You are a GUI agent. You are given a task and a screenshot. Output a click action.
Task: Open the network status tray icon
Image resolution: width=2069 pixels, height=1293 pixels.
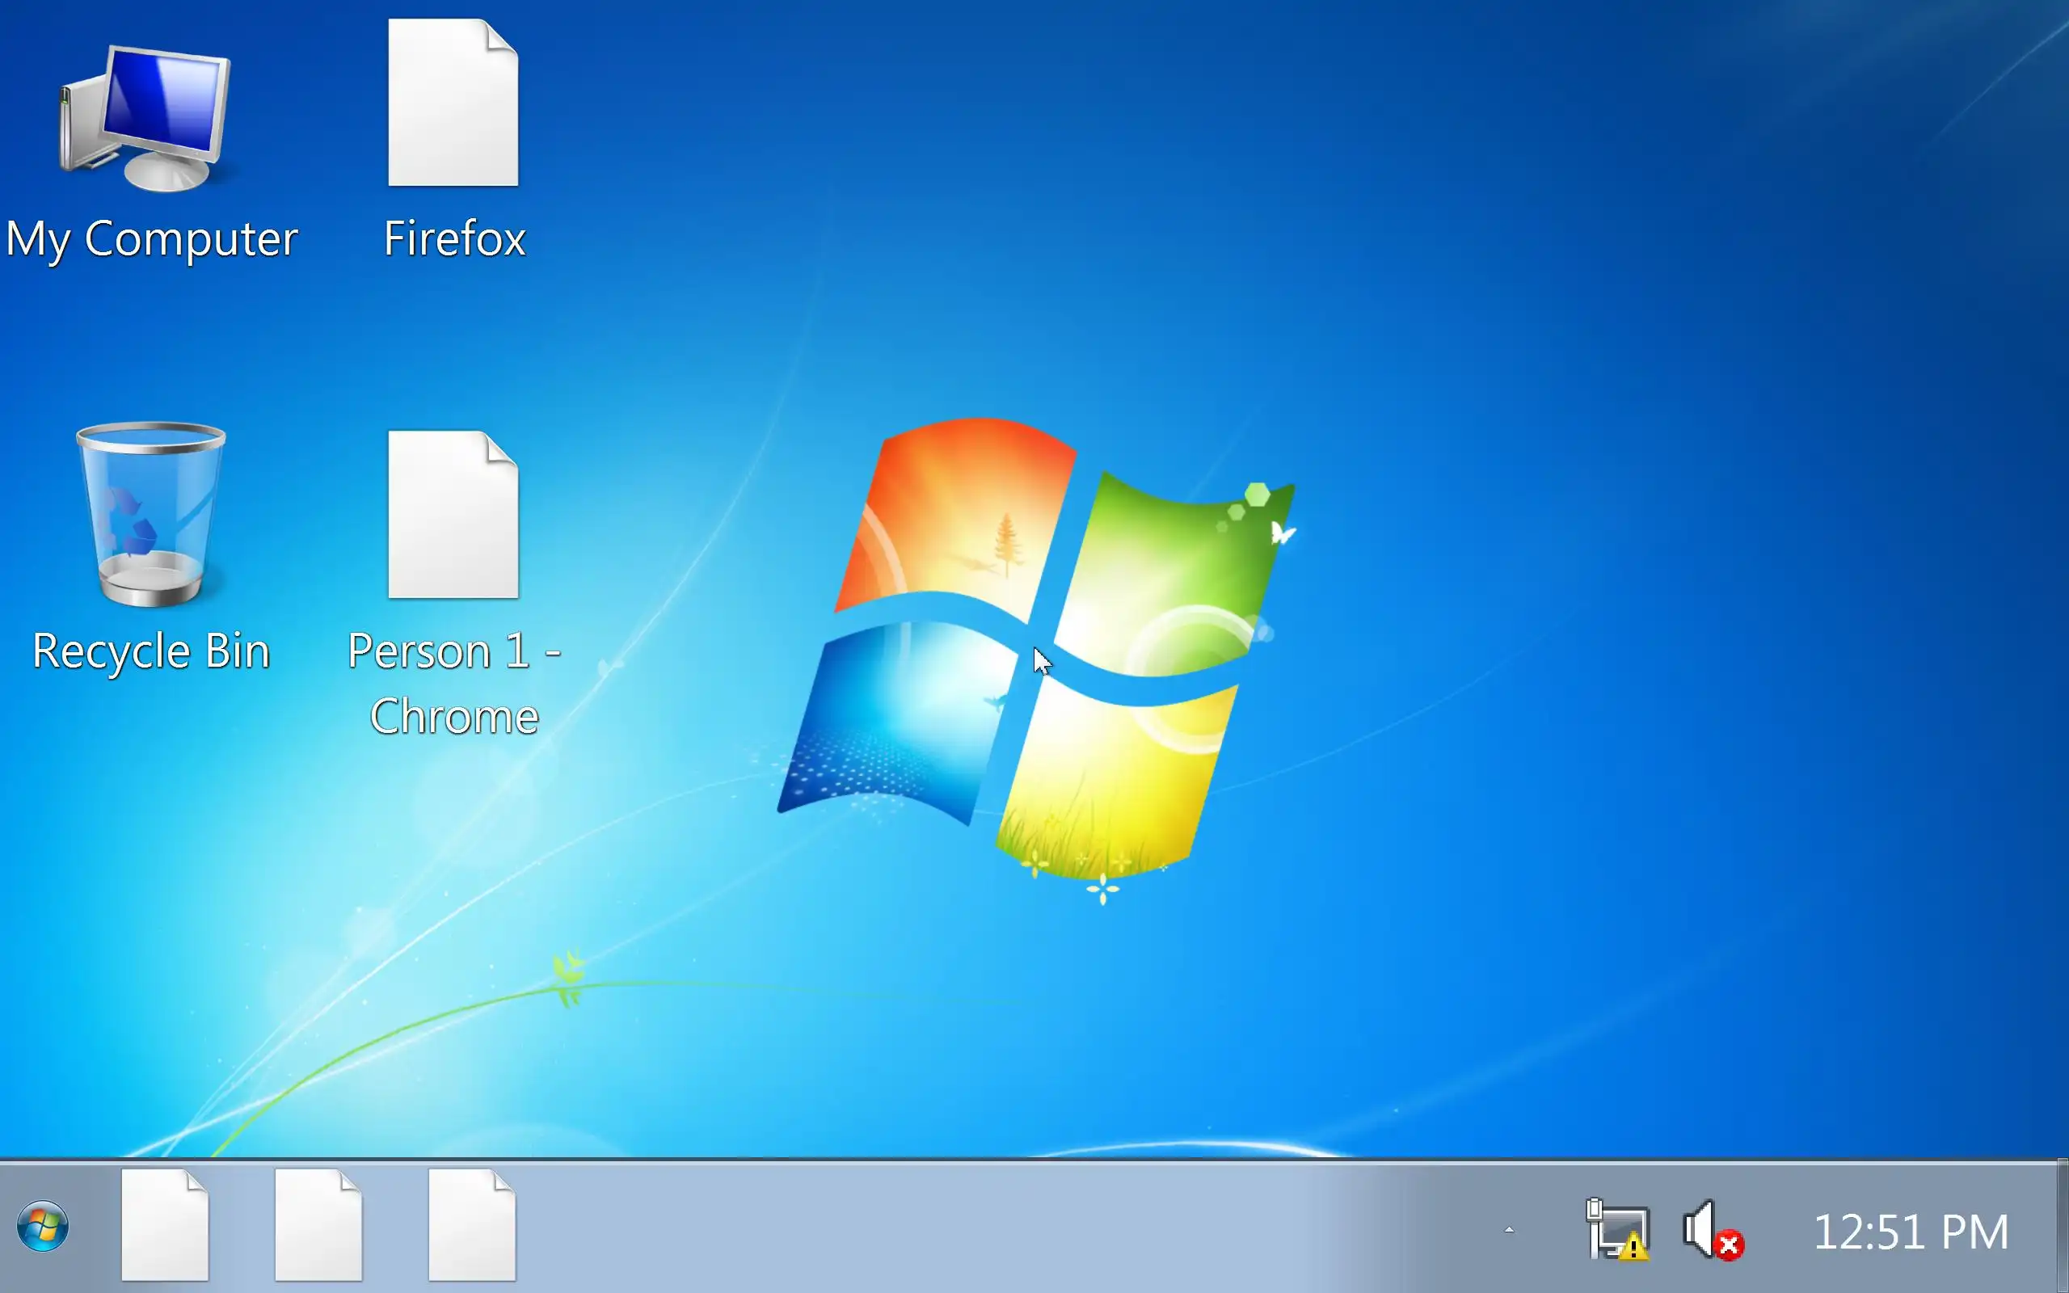(1616, 1230)
